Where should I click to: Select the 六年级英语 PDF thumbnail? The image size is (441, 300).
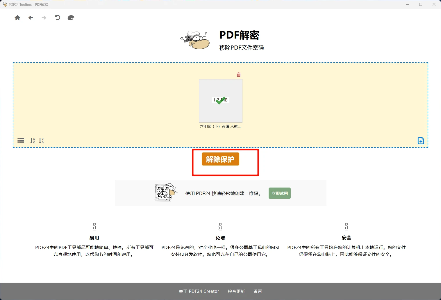[x=220, y=101]
